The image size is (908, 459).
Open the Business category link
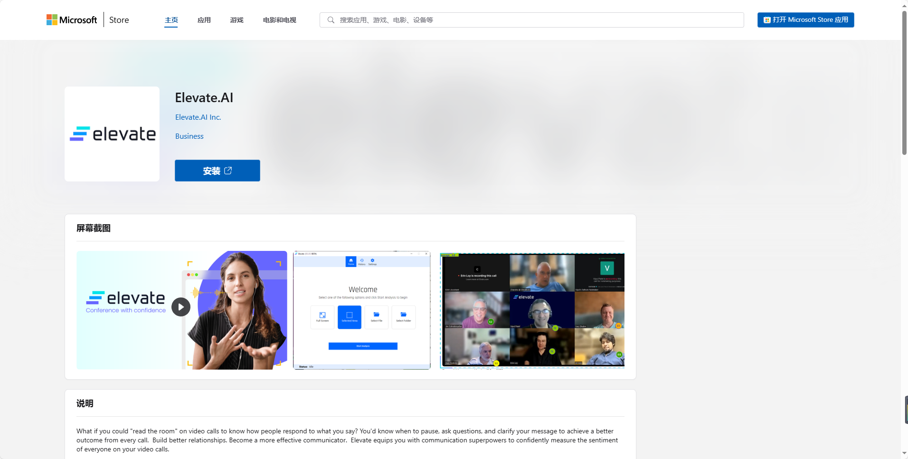pyautogui.click(x=189, y=136)
